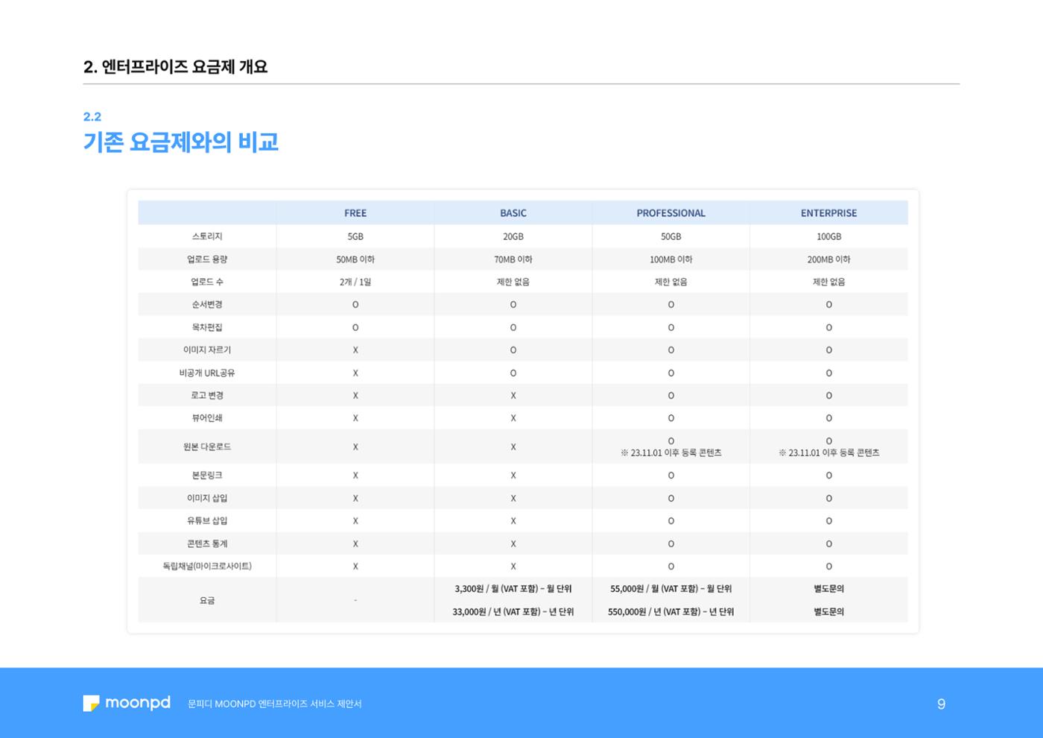The image size is (1043, 738).
Task: Click the section title 2. 엔터프라이즈 요금제 개요
Action: pos(175,66)
